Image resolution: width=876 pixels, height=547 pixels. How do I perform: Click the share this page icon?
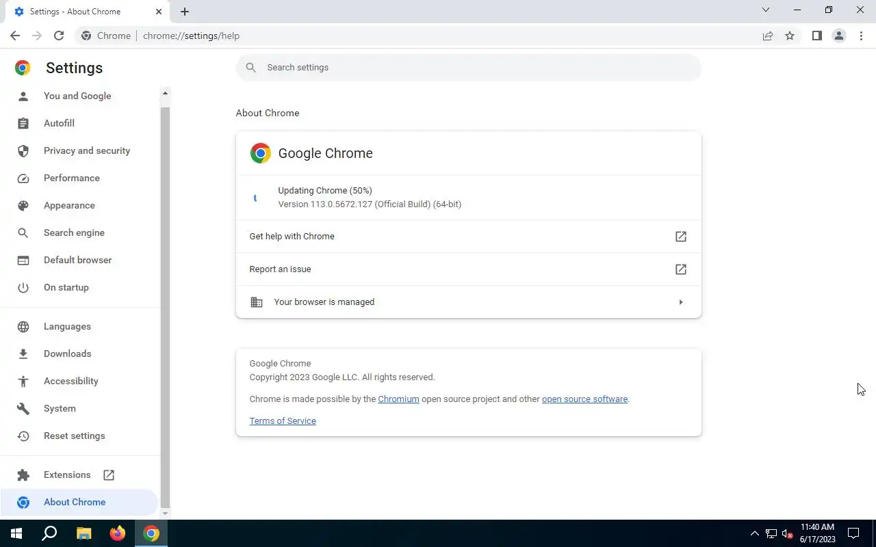(x=768, y=36)
